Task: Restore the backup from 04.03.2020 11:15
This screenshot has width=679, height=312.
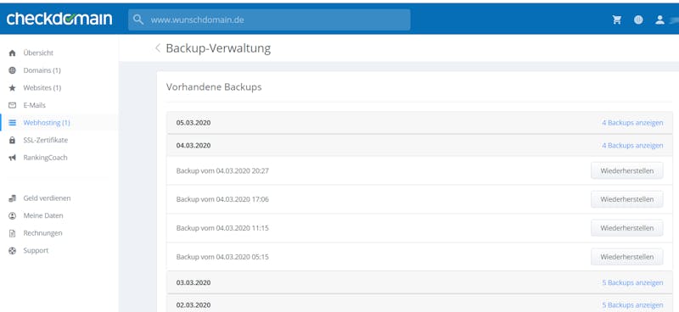Action: point(626,228)
